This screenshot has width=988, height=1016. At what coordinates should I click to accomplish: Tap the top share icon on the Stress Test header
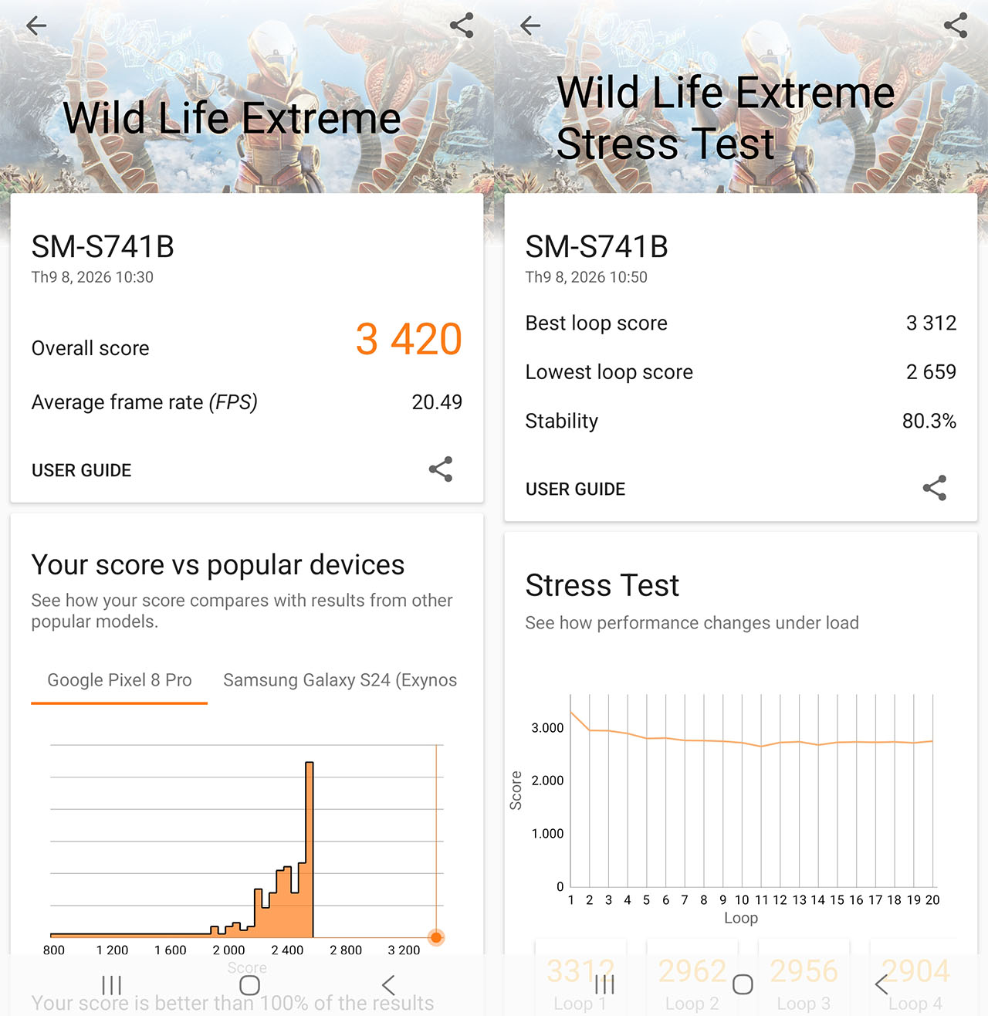(956, 25)
